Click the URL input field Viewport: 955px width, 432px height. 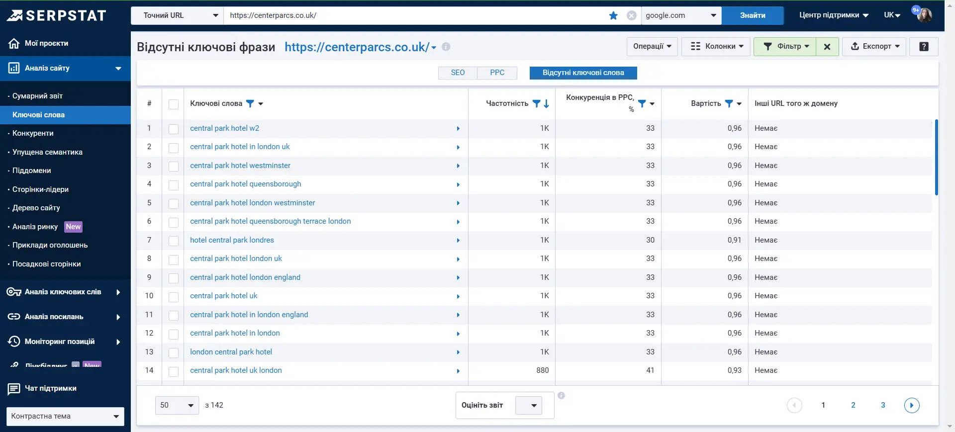pyautogui.click(x=415, y=15)
